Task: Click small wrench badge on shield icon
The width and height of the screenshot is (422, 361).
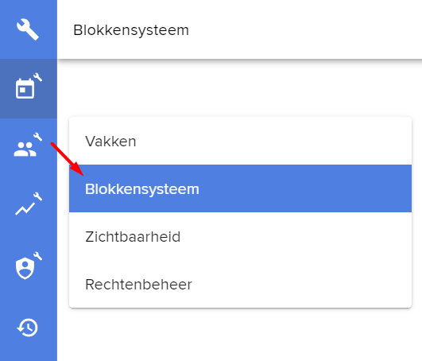Action: point(37,256)
